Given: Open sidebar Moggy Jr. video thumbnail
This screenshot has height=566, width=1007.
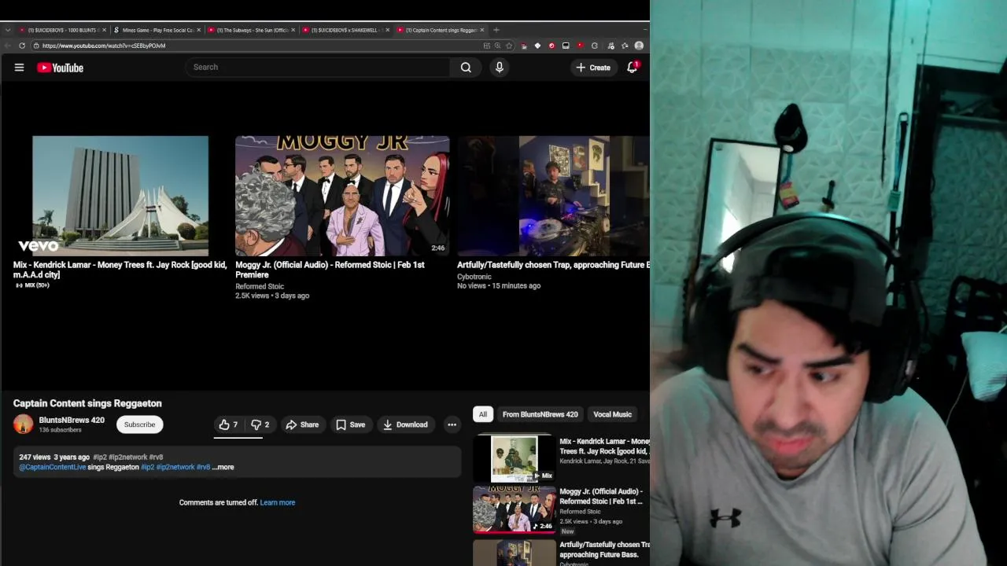Looking at the screenshot, I should click(514, 509).
